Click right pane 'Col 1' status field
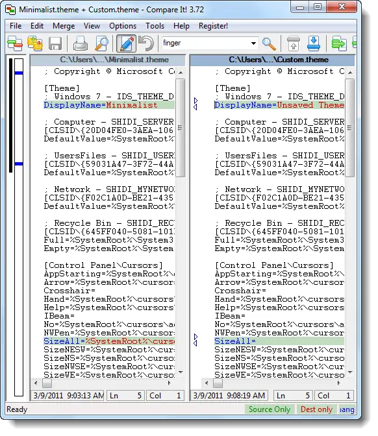 coord(334,395)
